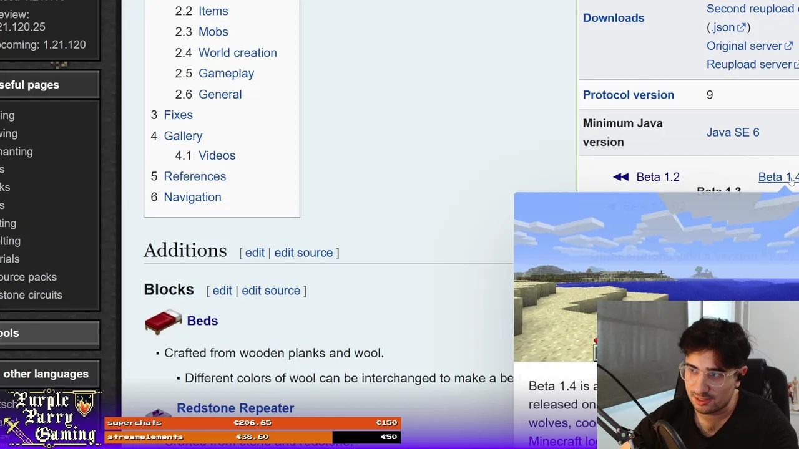
Task: Click the superchats goal progress bar
Action: pos(252,423)
